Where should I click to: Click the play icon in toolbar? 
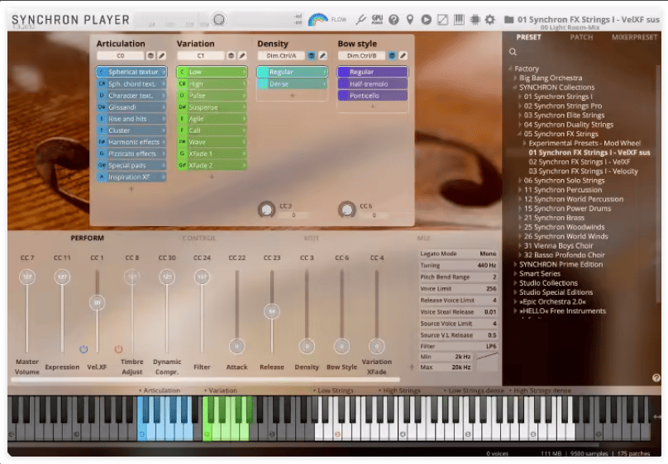426,20
